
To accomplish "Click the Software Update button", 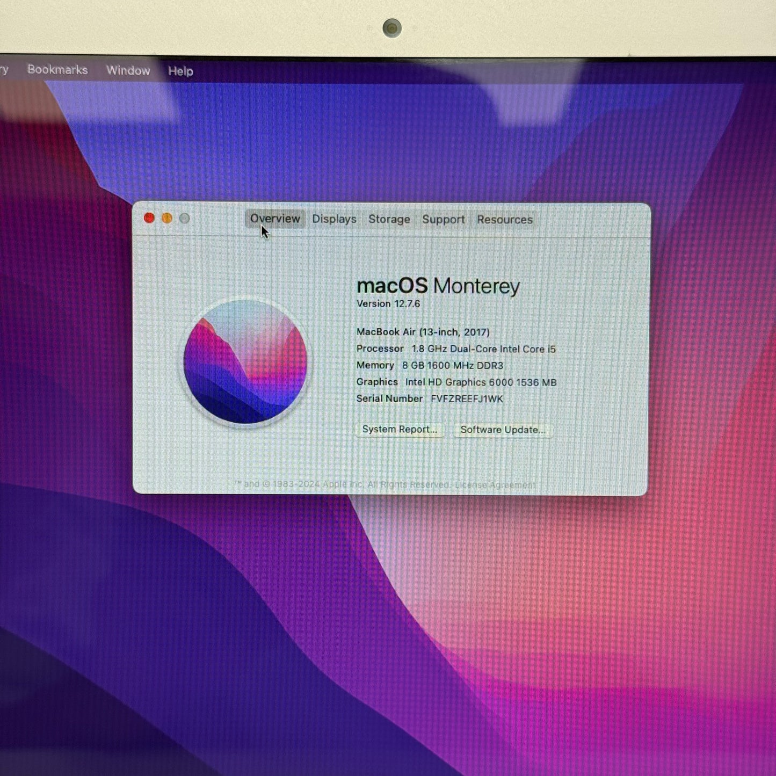I will pos(503,430).
